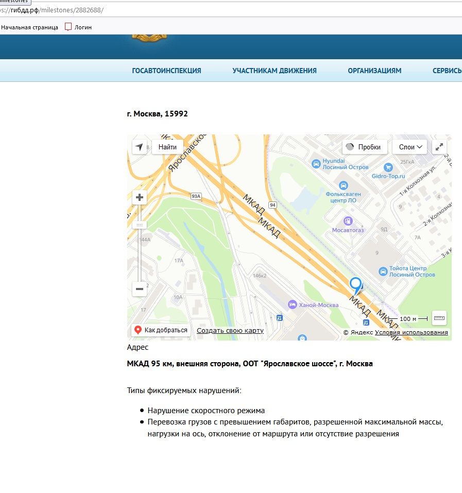Select the Мосавтогаз gas station marker
462x493 pixels.
(x=348, y=220)
